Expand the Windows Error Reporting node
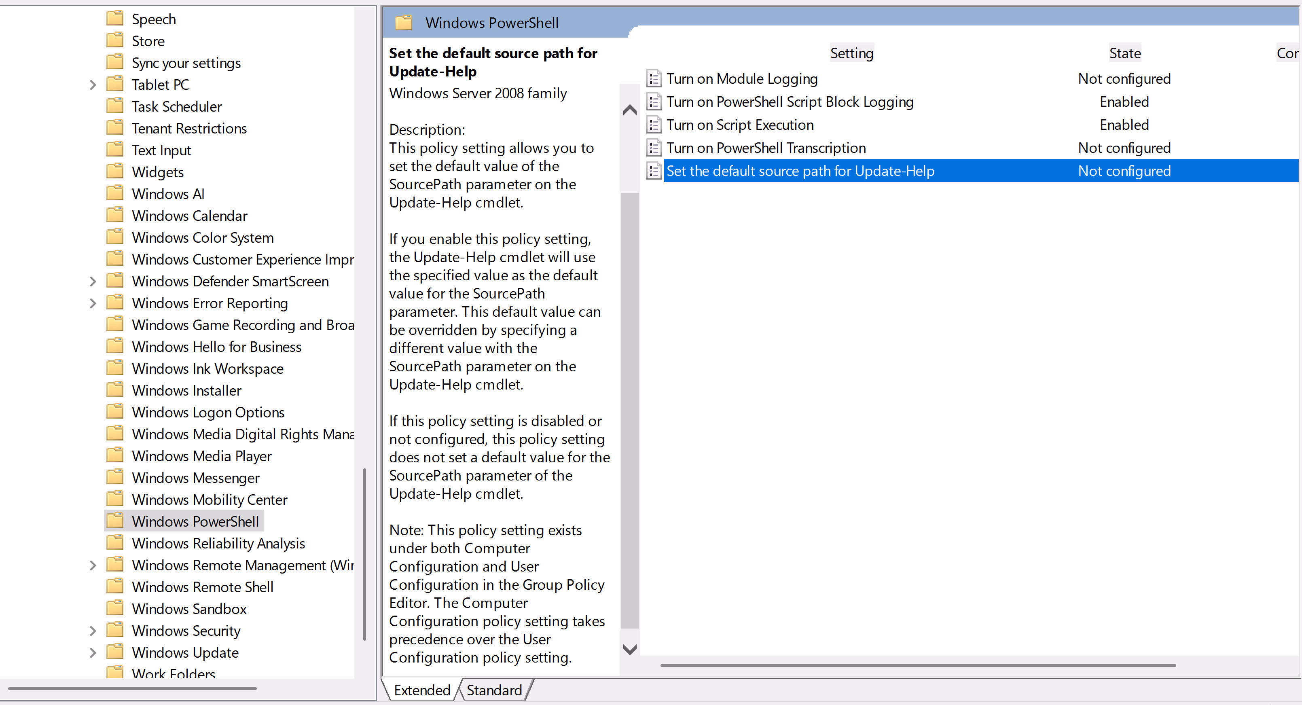This screenshot has height=705, width=1302. pyautogui.click(x=93, y=303)
